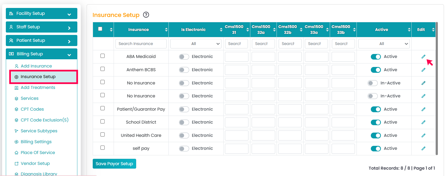Viewport: 445px width, 176px height.
Task: Click the edit pencil for ABA Medicaid
Action: [x=423, y=57]
